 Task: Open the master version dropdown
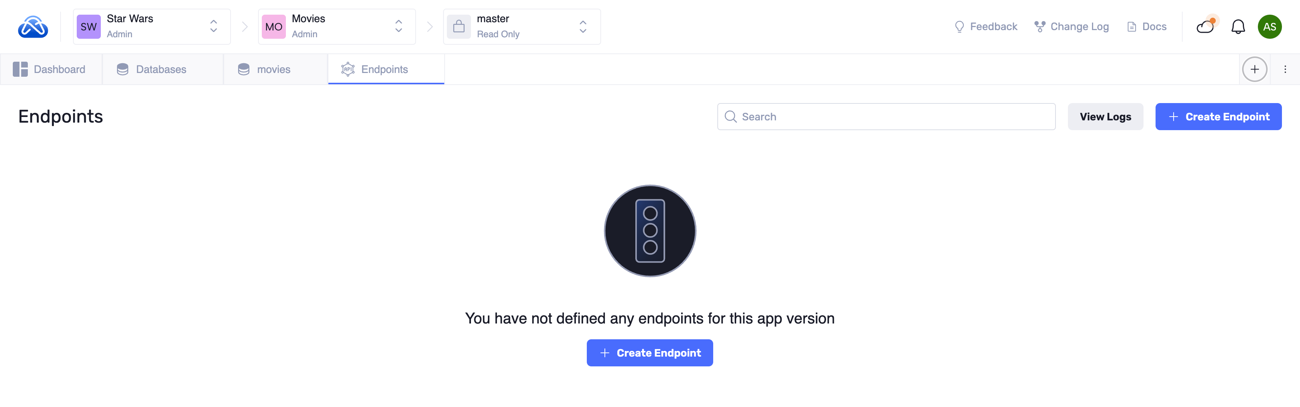tap(583, 27)
